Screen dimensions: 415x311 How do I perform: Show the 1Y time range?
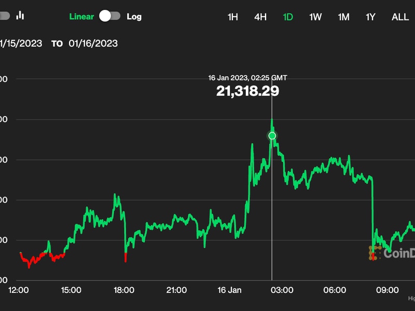click(370, 17)
